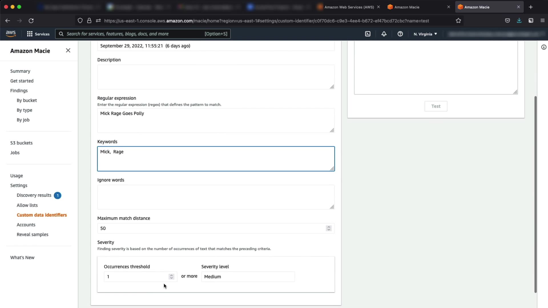The image size is (548, 308).
Task: Click the AWS logo home icon
Action: (11, 34)
